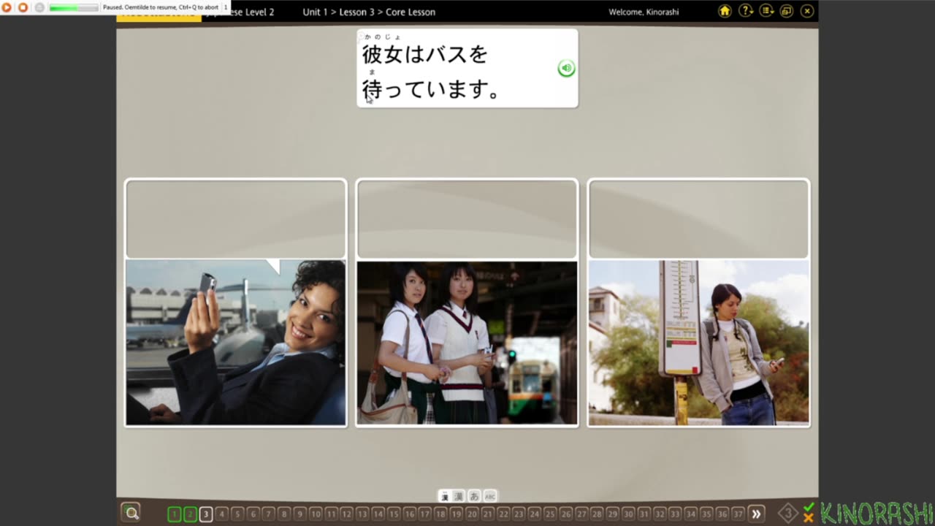This screenshot has height=526, width=935.
Task: Jump to screen 5
Action: click(237, 514)
